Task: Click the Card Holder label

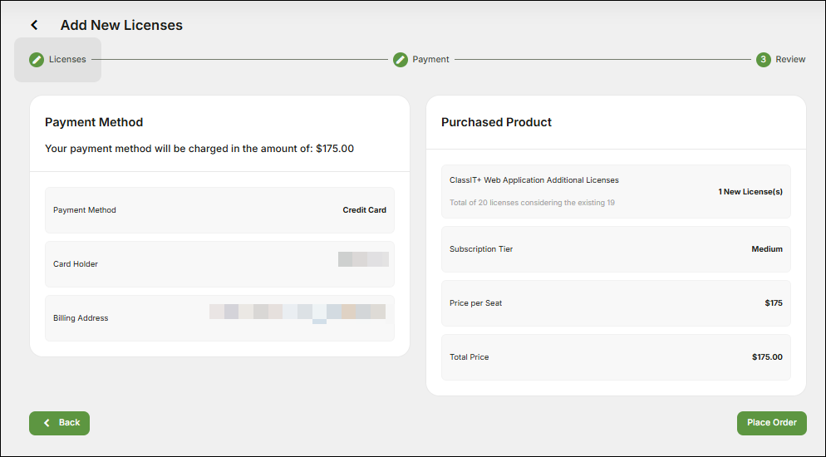Action: (76, 263)
